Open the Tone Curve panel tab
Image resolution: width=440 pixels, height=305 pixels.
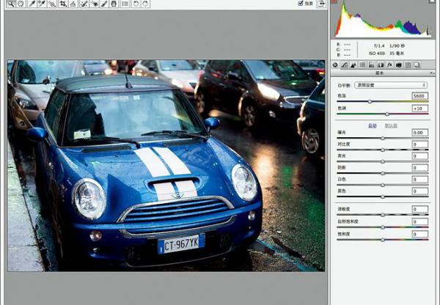(345, 65)
